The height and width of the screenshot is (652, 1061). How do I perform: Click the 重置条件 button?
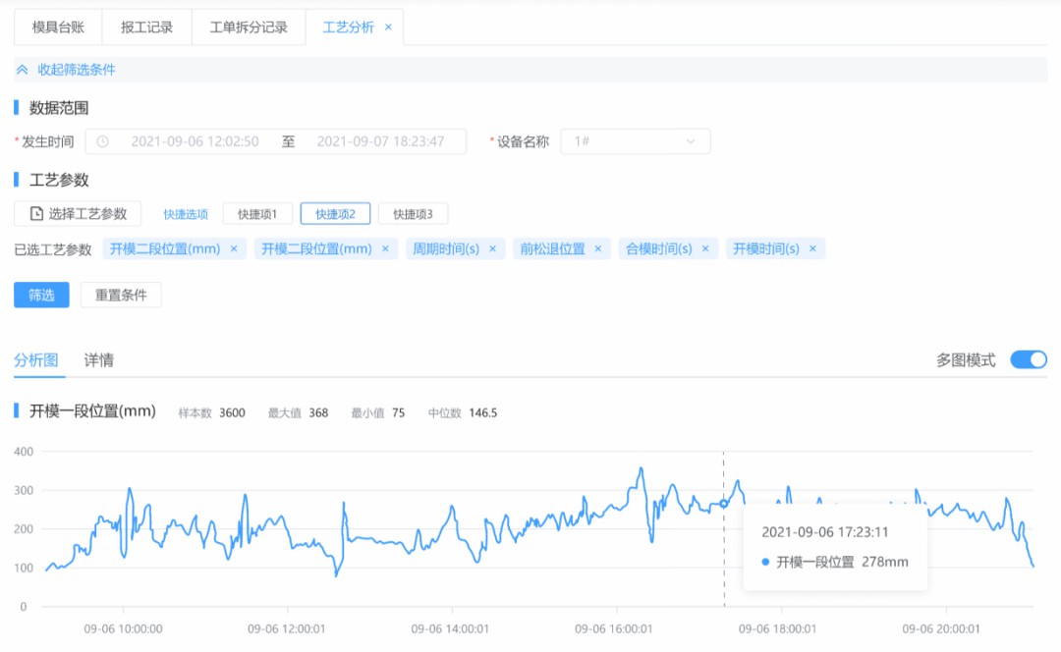(121, 296)
